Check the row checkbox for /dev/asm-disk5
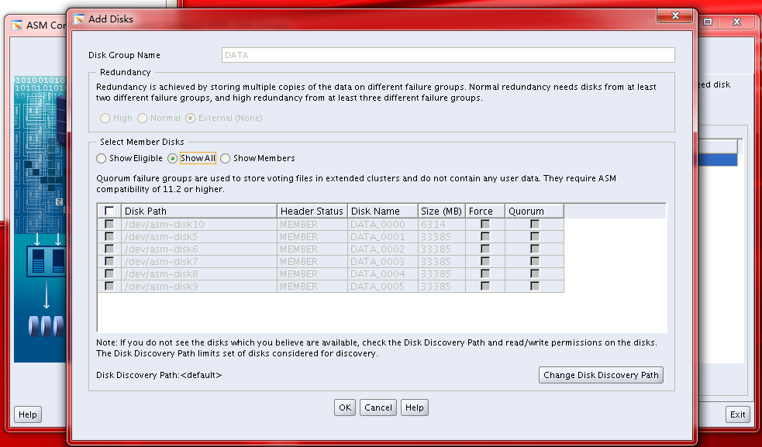The image size is (762, 447). 109,236
